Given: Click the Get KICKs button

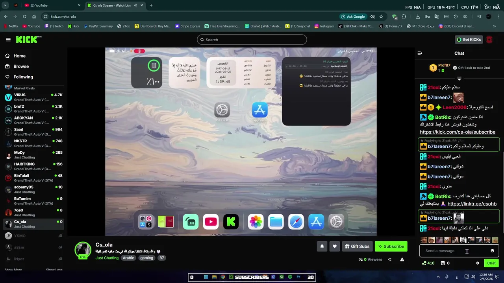Looking at the screenshot, I should [x=469, y=40].
